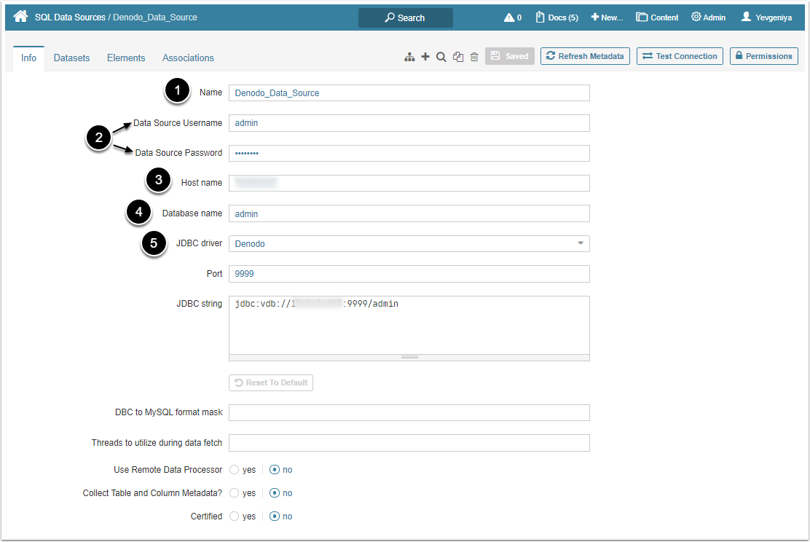Switch to the Associations tab
Image resolution: width=810 pixels, height=542 pixels.
pyautogui.click(x=188, y=58)
